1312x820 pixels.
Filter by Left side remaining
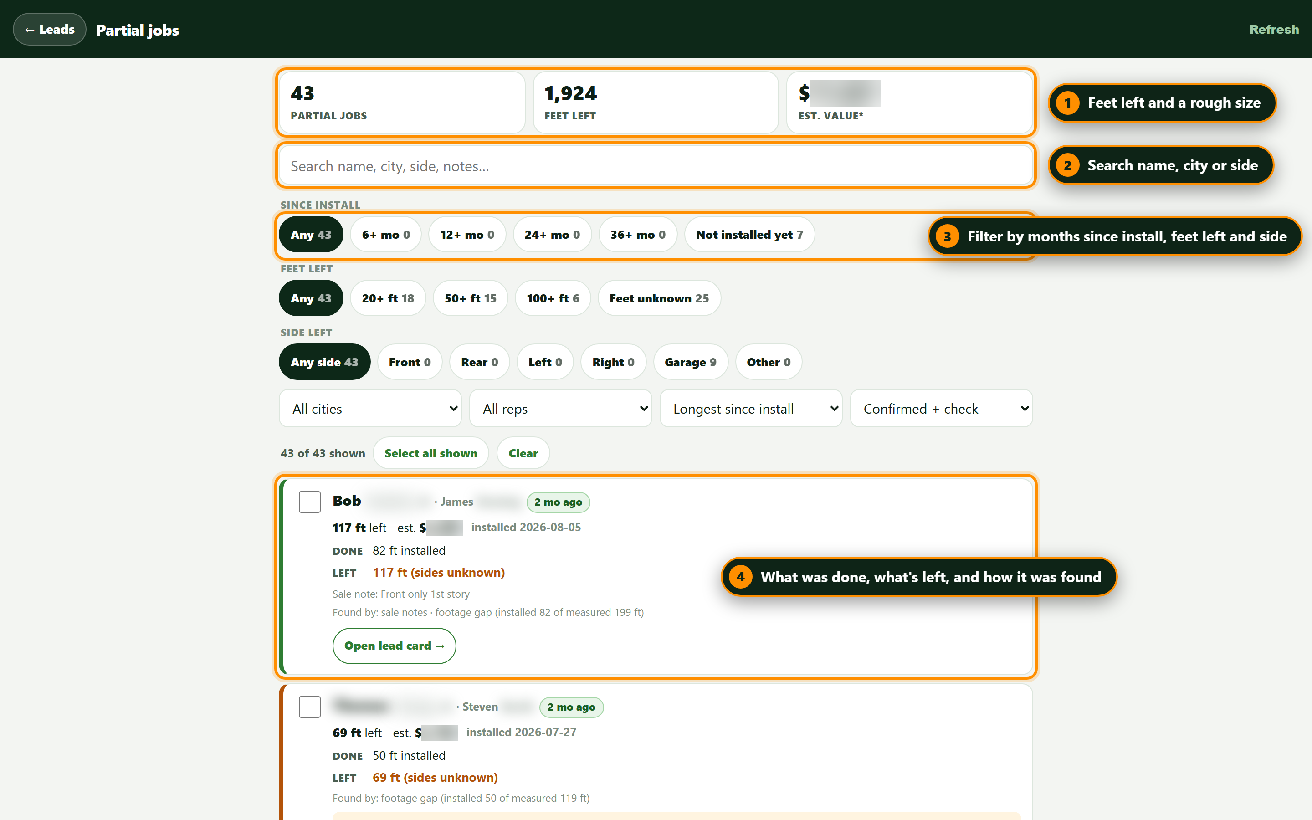545,362
